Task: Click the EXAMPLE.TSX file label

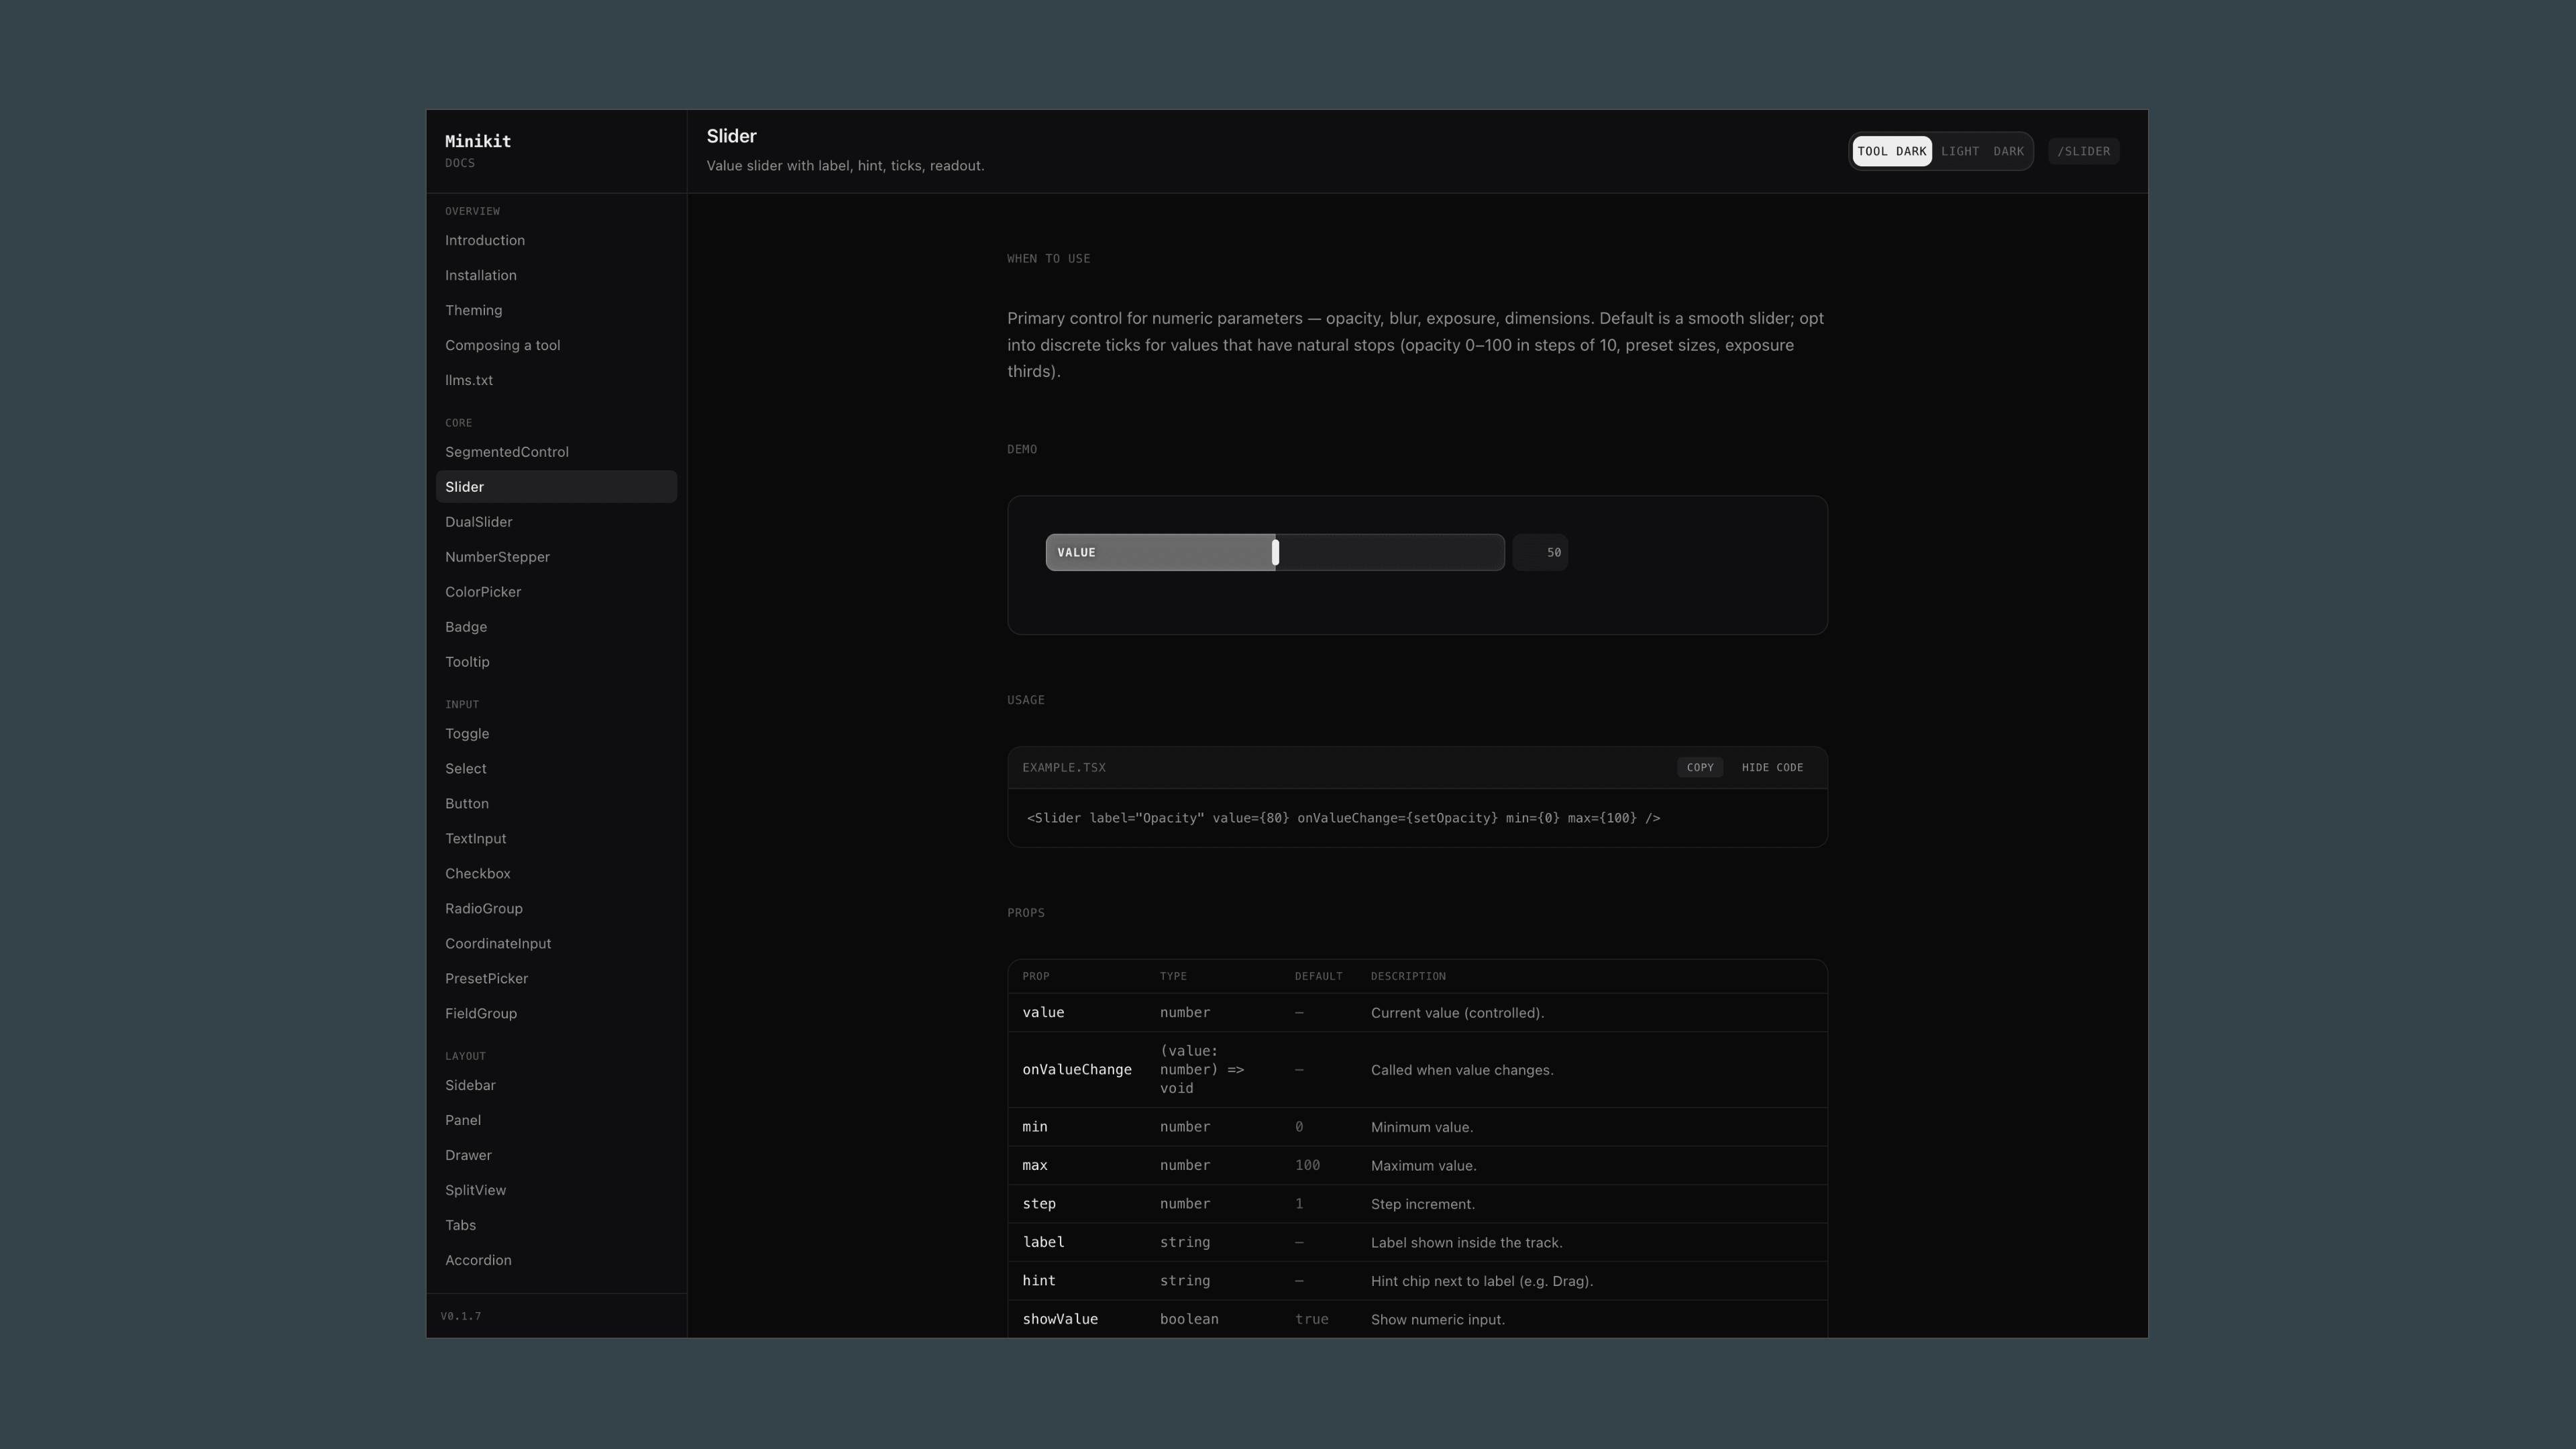Action: pos(1064,767)
